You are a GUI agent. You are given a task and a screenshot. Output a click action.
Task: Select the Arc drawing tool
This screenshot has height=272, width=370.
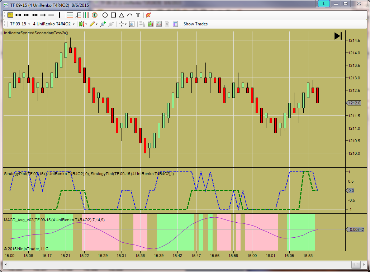130,15
